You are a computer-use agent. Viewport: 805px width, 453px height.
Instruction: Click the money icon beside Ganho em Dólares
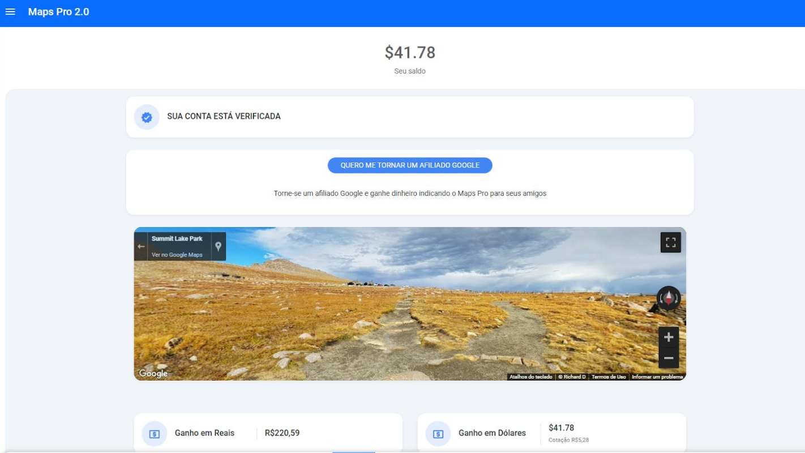coord(438,434)
